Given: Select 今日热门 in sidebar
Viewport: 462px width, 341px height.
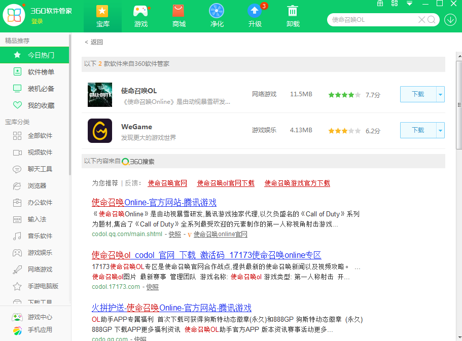Looking at the screenshot, I should [34, 55].
